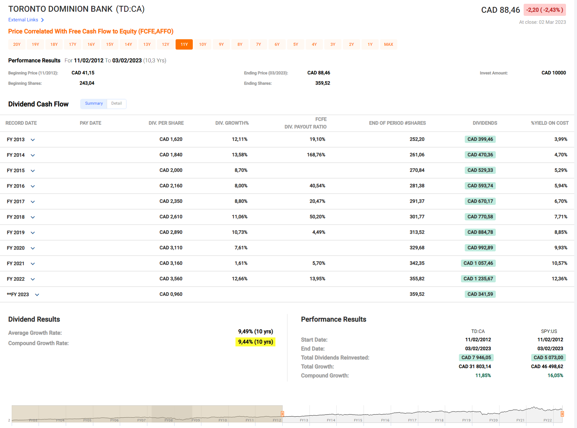Click External Links arrow icon

coord(42,20)
